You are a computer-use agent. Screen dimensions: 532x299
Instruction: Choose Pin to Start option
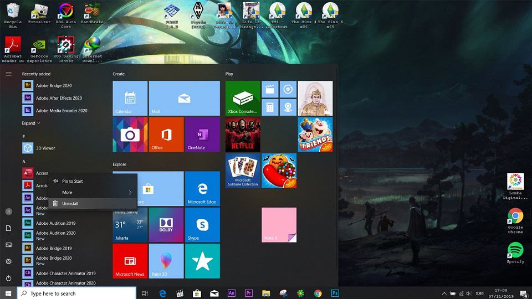(x=93, y=181)
